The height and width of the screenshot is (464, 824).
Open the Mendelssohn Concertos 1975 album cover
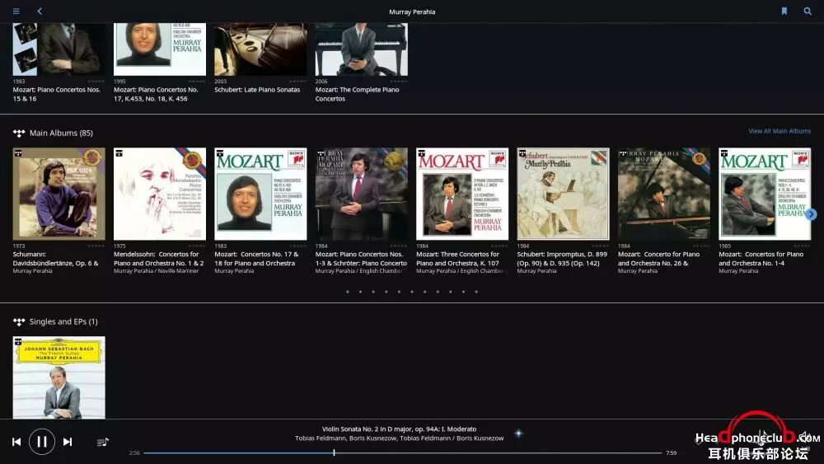tap(160, 194)
